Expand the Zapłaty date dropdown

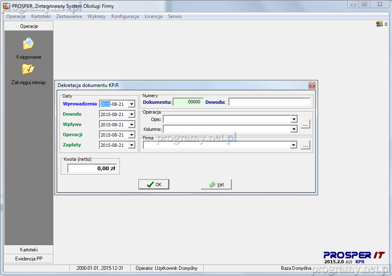pyautogui.click(x=131, y=145)
